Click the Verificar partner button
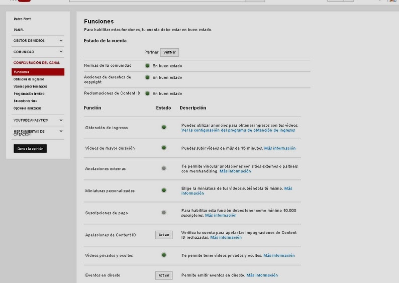 coord(169,52)
